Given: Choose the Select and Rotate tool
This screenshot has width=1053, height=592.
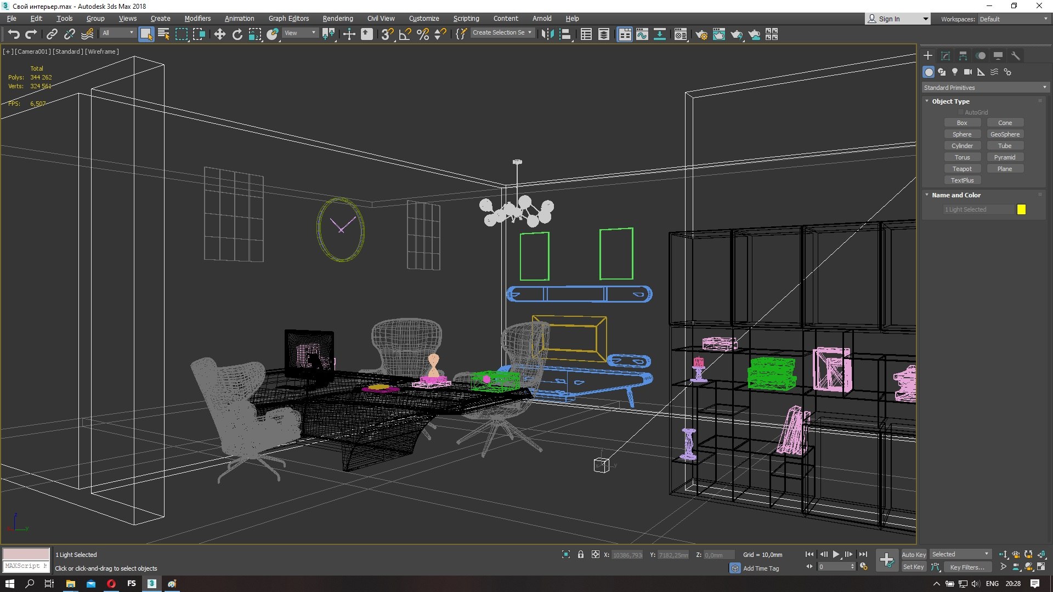Looking at the screenshot, I should click(237, 35).
